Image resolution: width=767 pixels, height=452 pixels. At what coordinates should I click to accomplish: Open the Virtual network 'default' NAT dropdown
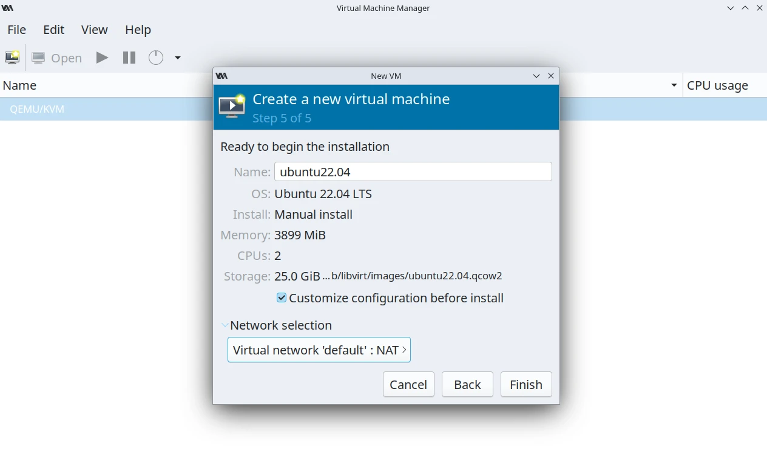319,350
